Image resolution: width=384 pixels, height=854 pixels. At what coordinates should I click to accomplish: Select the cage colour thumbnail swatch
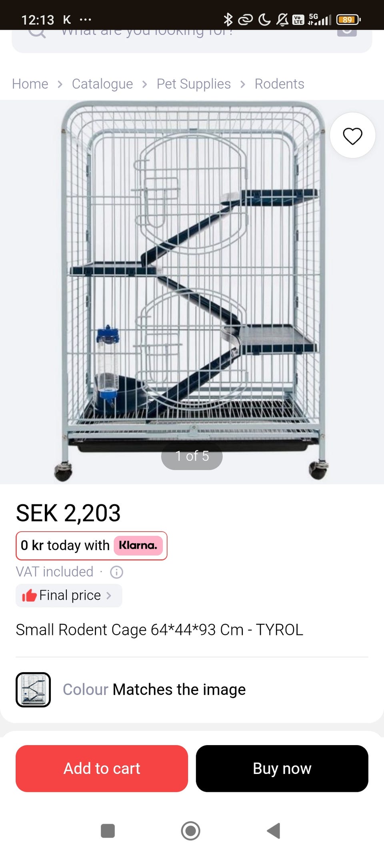33,689
